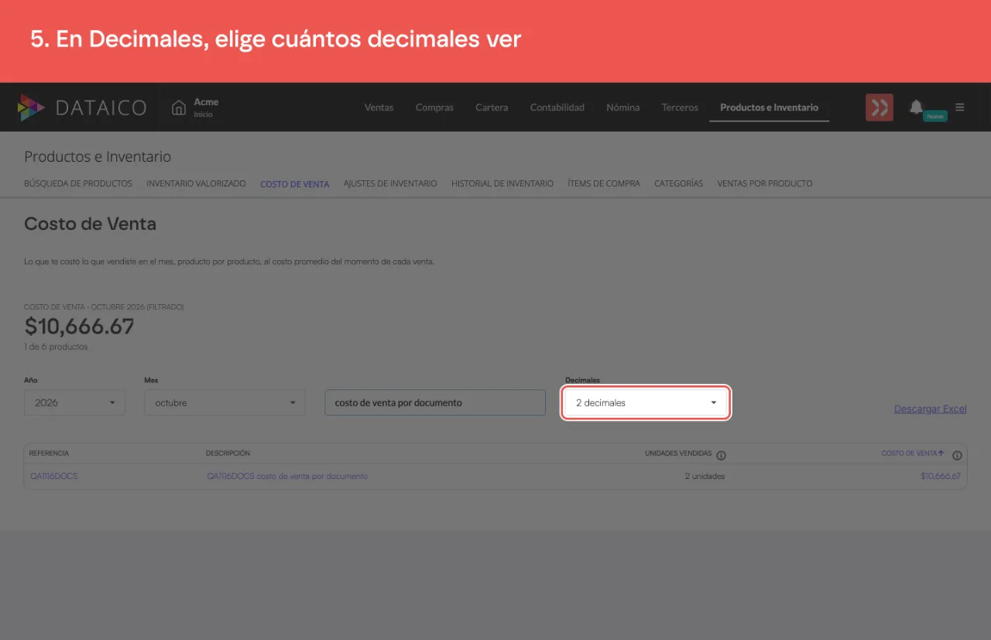Screen dimensions: 991x640
Task: Click the 2 unidades cell
Action: (705, 476)
